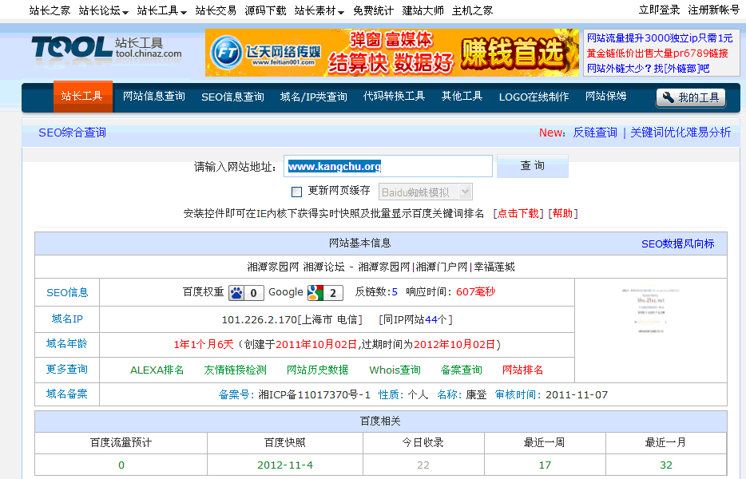Click the 域名备案 row label
746x479 pixels.
click(x=67, y=394)
